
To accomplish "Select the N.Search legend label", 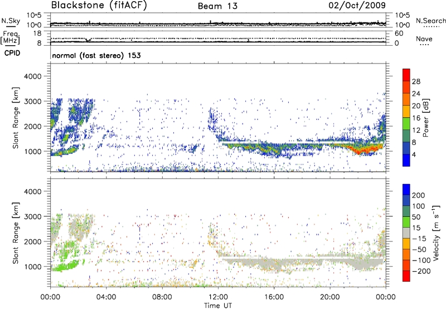I will 430,21.
